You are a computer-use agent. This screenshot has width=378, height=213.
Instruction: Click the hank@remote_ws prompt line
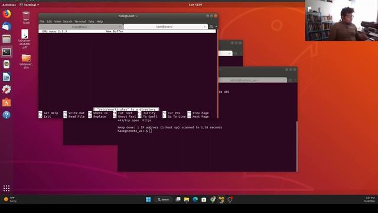135,131
